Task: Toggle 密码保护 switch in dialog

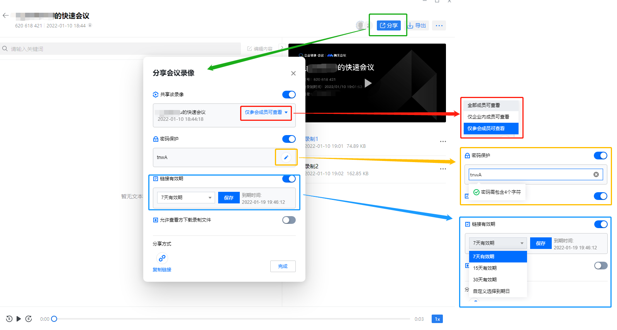Action: tap(289, 139)
